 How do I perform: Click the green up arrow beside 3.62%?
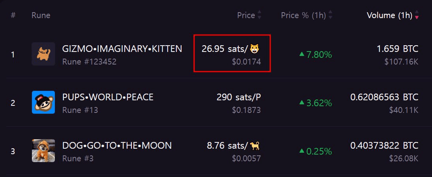point(302,103)
